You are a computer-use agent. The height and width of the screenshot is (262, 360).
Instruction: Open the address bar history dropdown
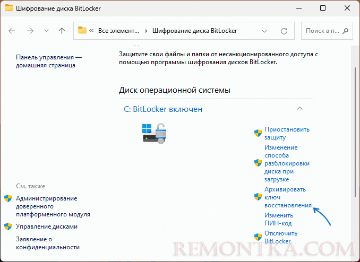click(264, 31)
